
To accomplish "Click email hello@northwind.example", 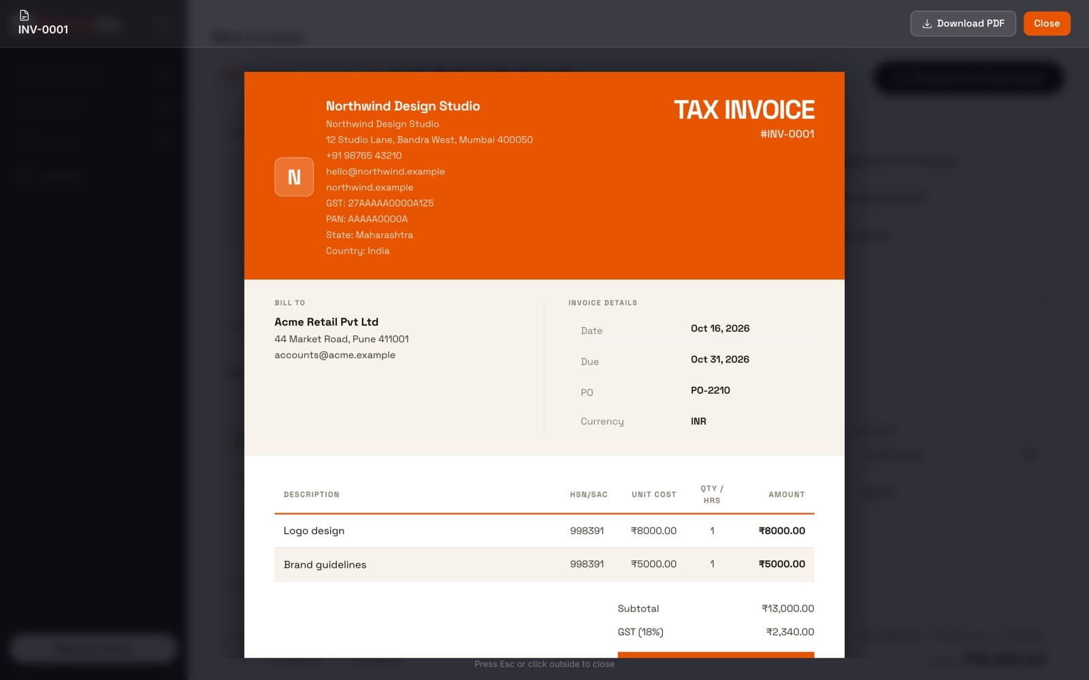I will (x=385, y=171).
